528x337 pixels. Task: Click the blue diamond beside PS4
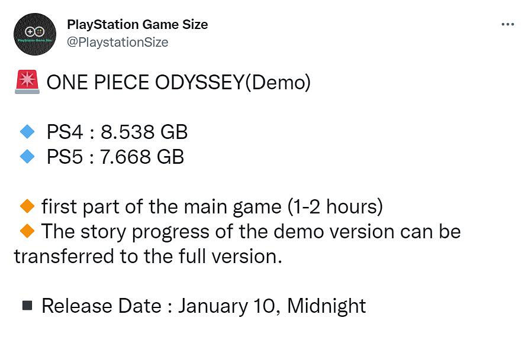pyautogui.click(x=27, y=131)
